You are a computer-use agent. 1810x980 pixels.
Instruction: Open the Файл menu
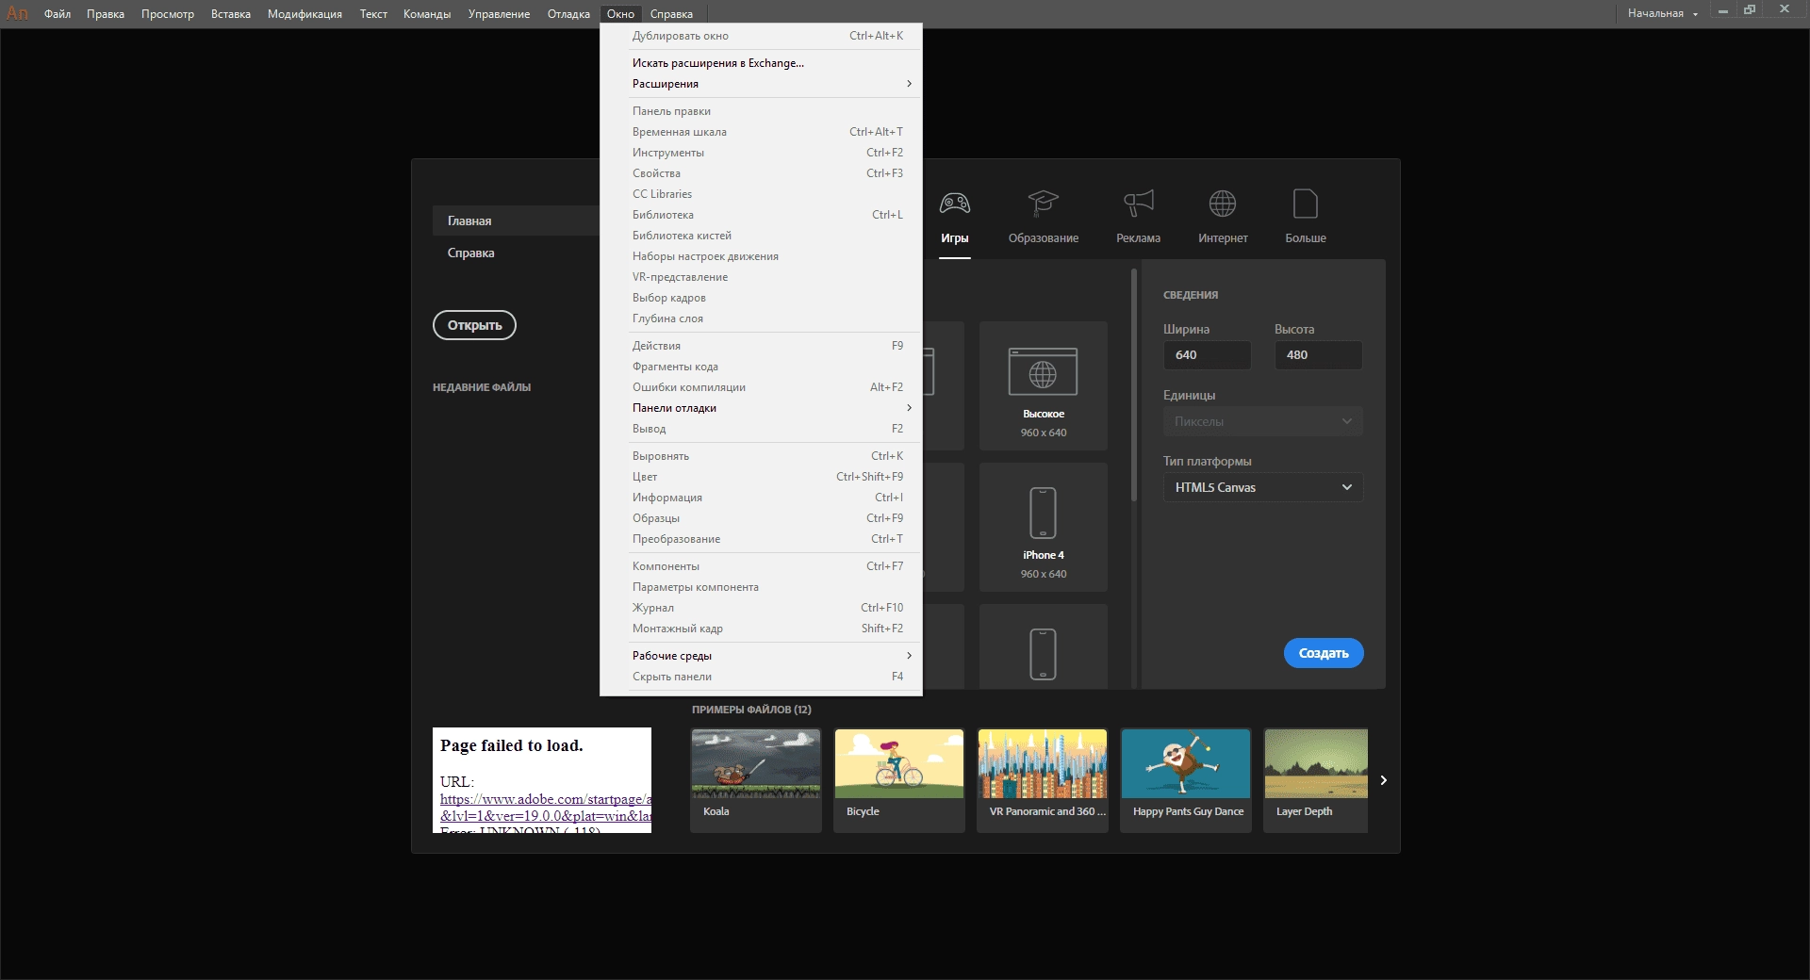point(58,13)
